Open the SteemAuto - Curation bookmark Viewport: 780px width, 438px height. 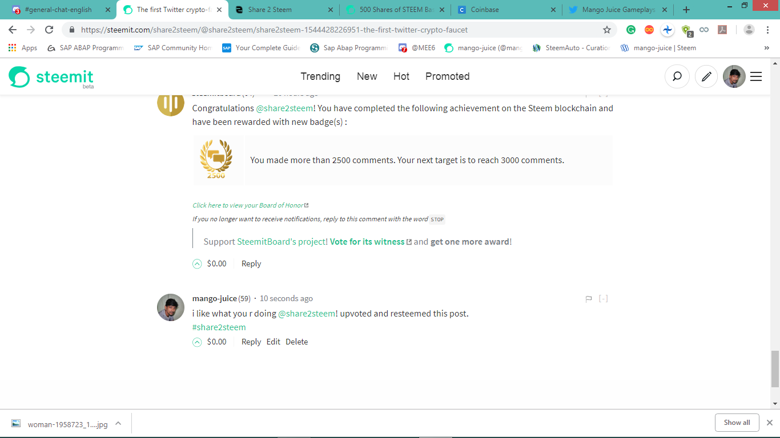pos(571,48)
